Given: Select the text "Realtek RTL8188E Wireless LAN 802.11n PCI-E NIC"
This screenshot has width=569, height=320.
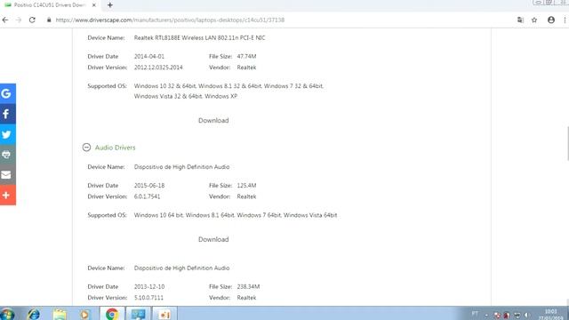Looking at the screenshot, I should [x=199, y=37].
